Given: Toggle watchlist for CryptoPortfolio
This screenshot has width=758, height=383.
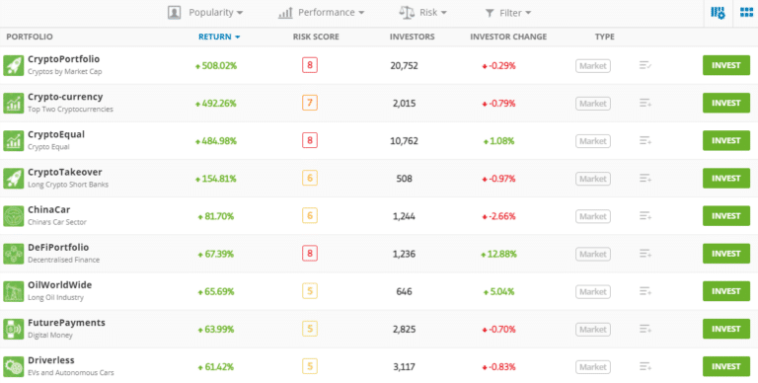Looking at the screenshot, I should pyautogui.click(x=645, y=65).
